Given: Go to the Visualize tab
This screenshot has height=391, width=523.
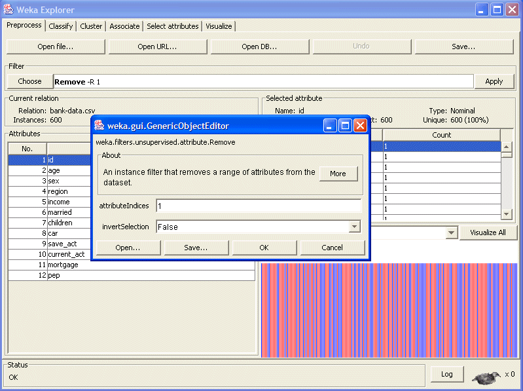Looking at the screenshot, I should coord(219,26).
